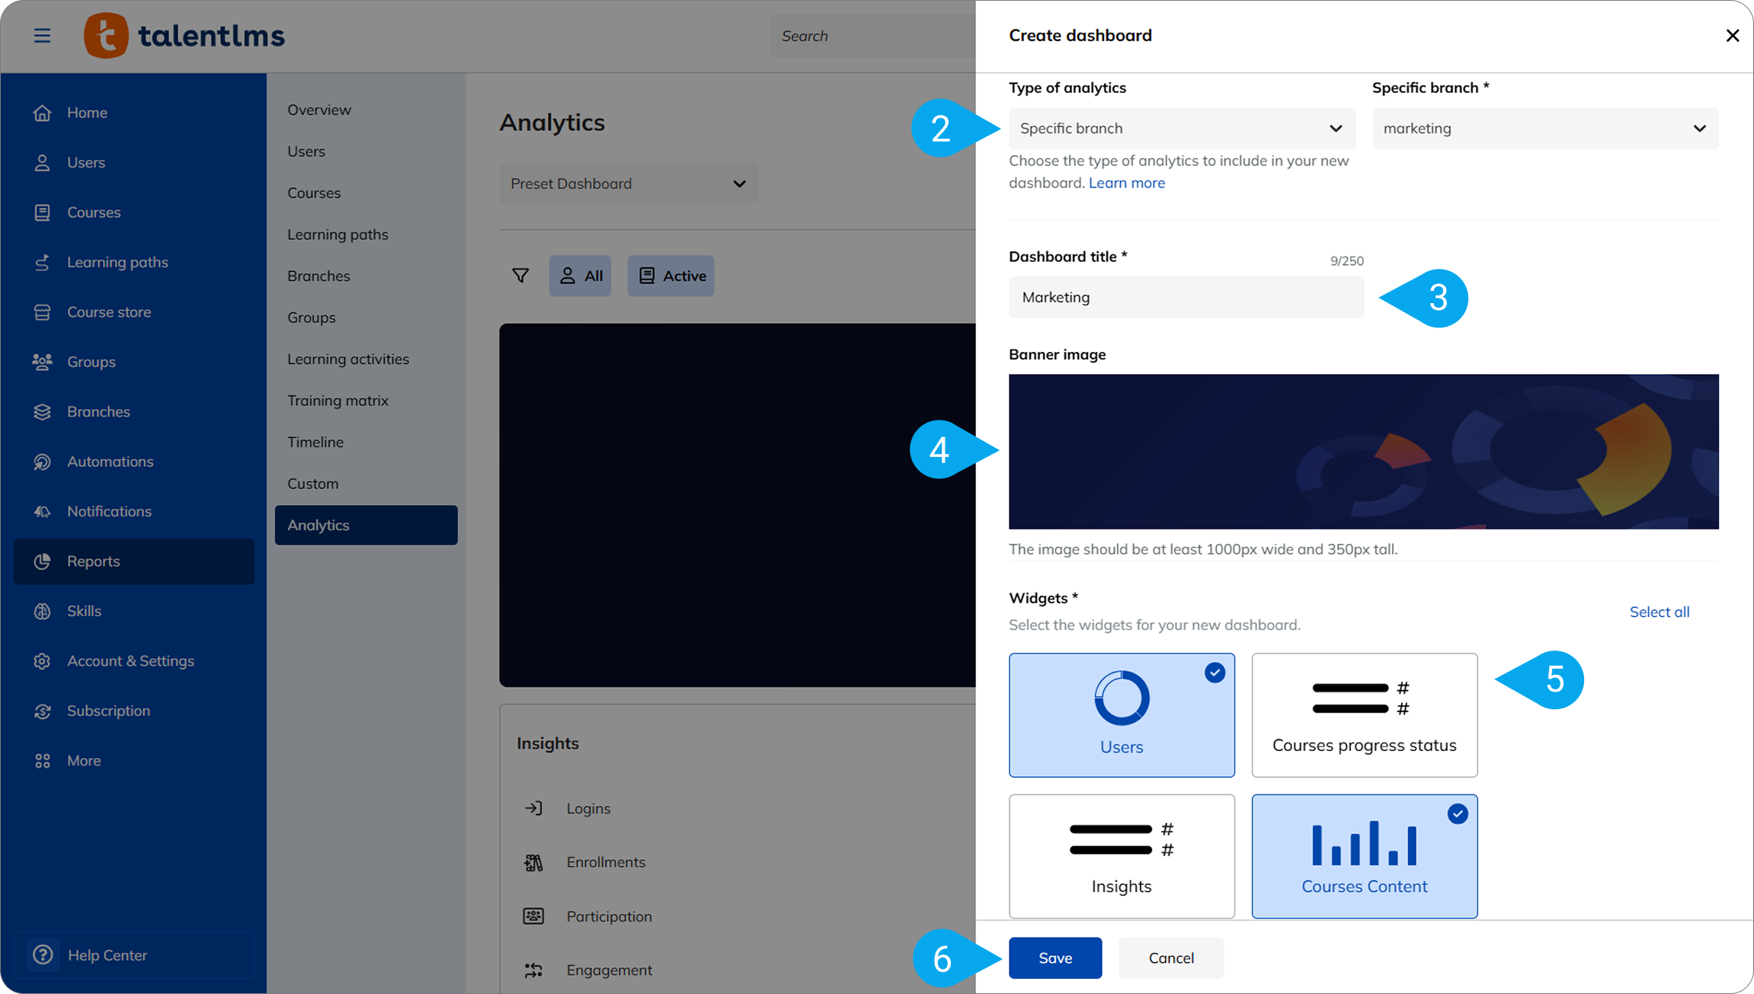
Task: Open Groups in reports submenu
Action: (312, 318)
